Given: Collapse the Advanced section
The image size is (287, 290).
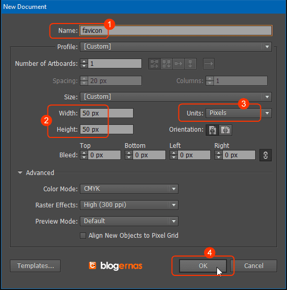Looking at the screenshot, I should tap(20, 173).
